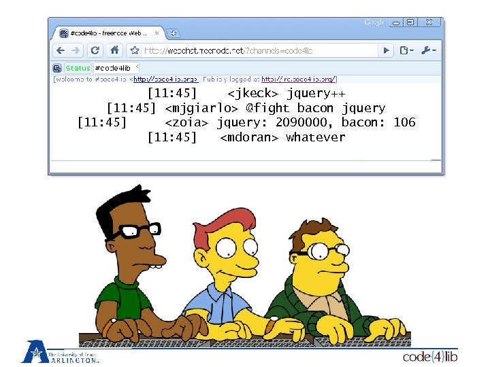
Task: Reload the page with the refresh icon
Action: (x=95, y=50)
